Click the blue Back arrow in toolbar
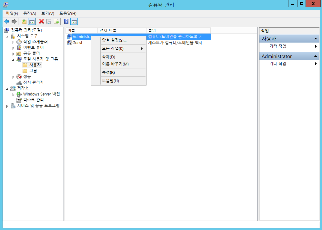 point(6,22)
